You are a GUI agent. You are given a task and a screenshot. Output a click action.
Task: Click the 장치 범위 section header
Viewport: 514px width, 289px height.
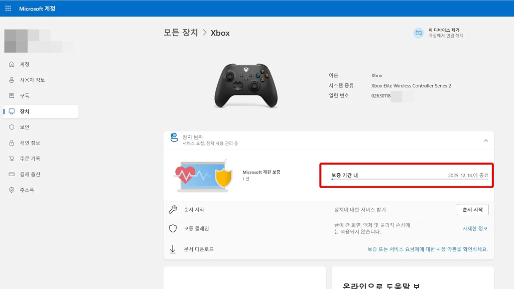(328, 140)
